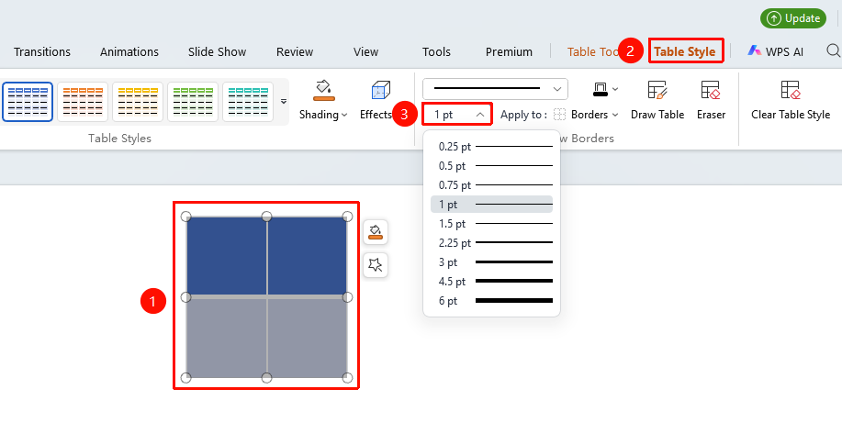Click the Effects cube icon
Screen dimensions: 842x445
380,90
